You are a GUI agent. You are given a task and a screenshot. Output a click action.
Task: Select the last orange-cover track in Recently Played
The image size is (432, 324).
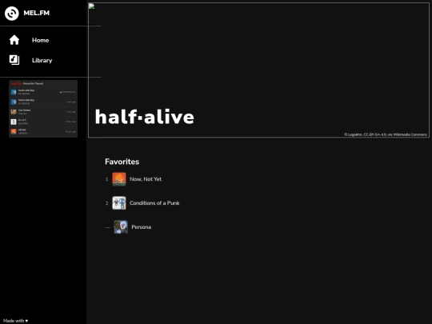[43, 131]
